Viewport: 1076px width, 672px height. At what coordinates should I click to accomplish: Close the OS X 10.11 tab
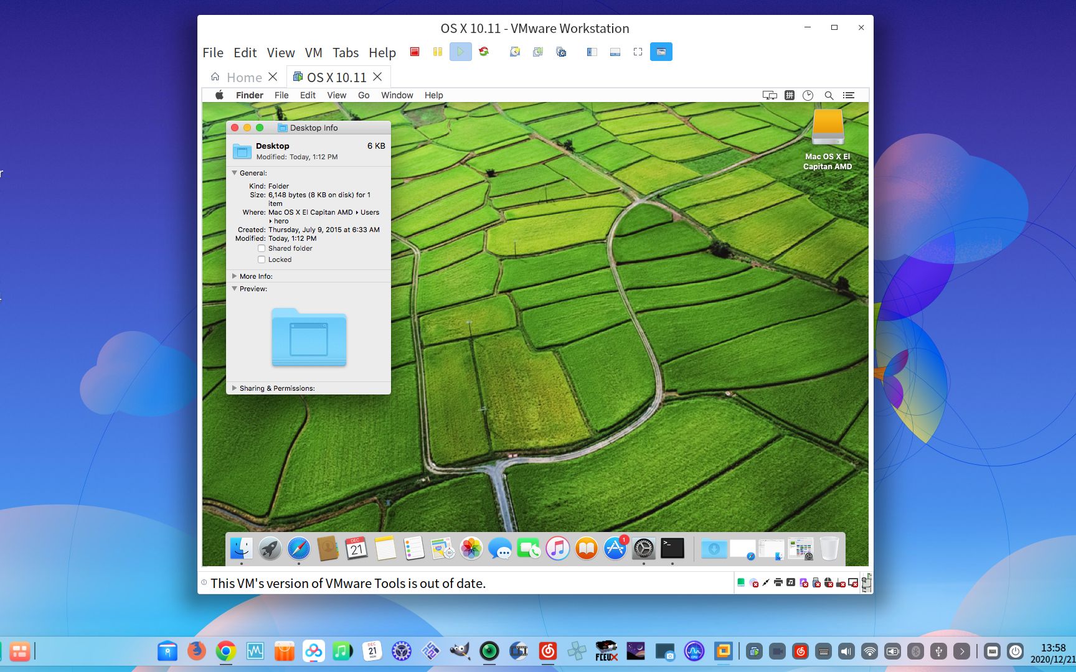(377, 77)
